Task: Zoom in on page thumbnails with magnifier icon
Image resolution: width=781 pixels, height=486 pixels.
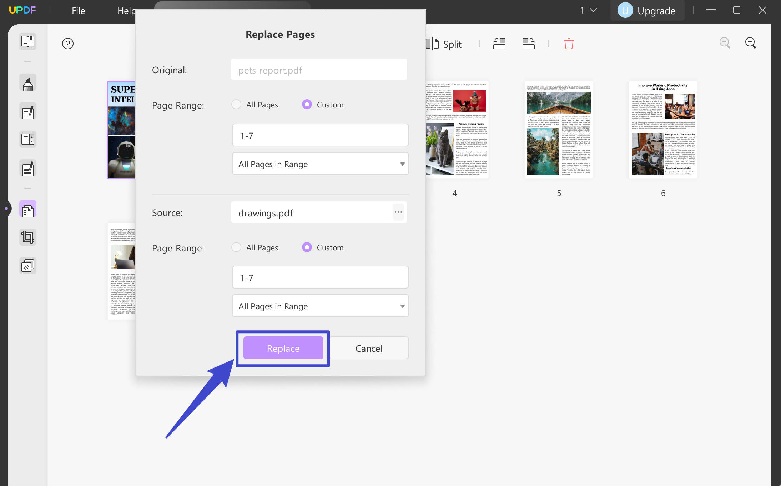Action: 750,43
